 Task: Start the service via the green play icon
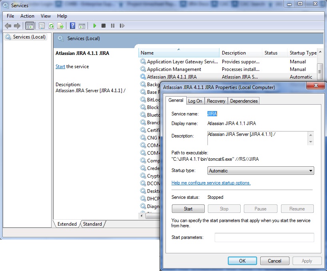[95, 26]
